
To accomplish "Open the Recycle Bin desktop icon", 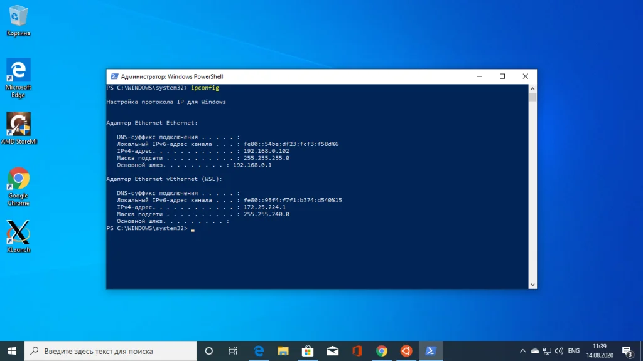I will pyautogui.click(x=18, y=19).
